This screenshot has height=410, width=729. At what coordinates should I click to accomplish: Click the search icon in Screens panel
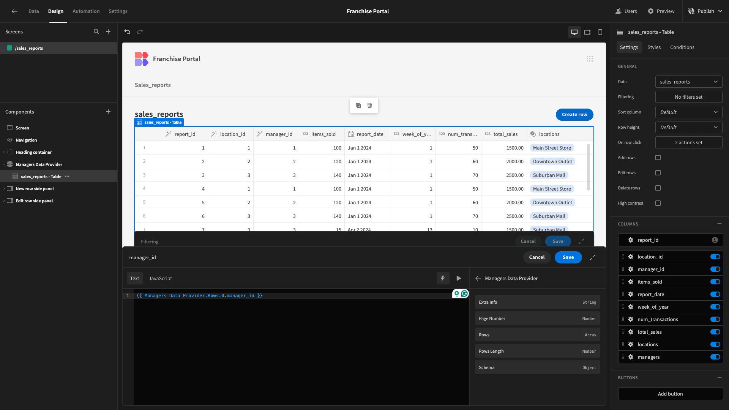coord(96,32)
